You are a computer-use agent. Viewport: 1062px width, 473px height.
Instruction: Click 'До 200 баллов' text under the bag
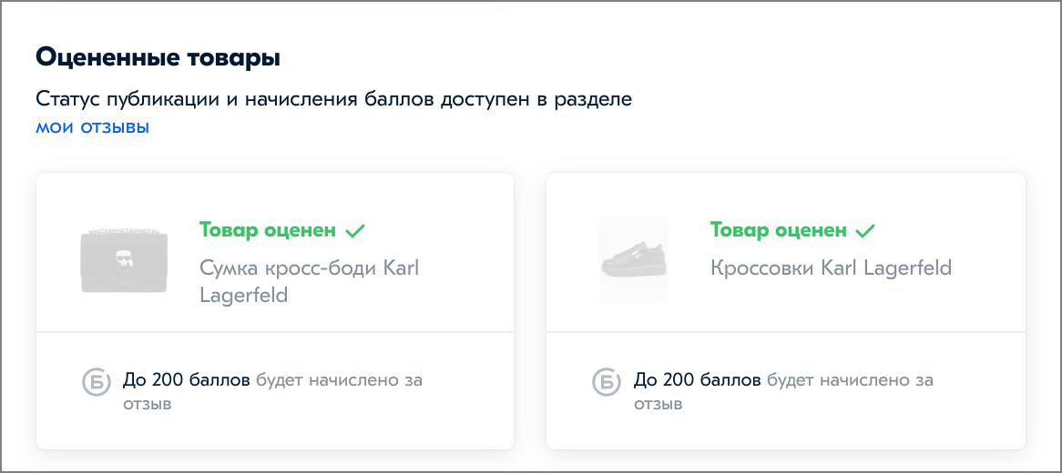point(186,380)
